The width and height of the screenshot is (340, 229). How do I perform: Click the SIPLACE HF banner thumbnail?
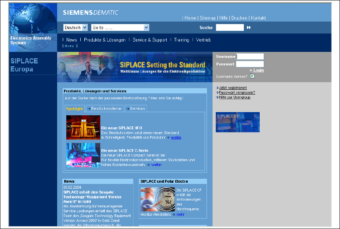point(238,122)
